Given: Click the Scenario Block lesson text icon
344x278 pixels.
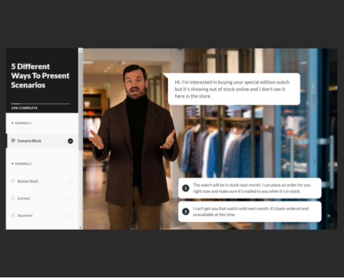Looking at the screenshot, I should [x=14, y=141].
